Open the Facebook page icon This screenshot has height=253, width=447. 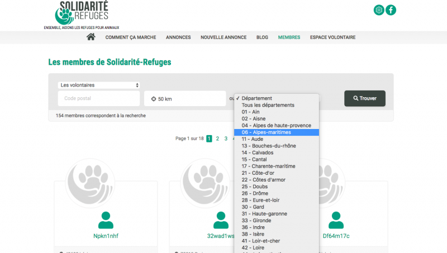pyautogui.click(x=391, y=10)
